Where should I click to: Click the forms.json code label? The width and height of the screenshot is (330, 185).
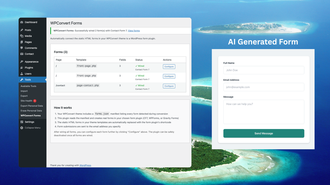click(102, 114)
